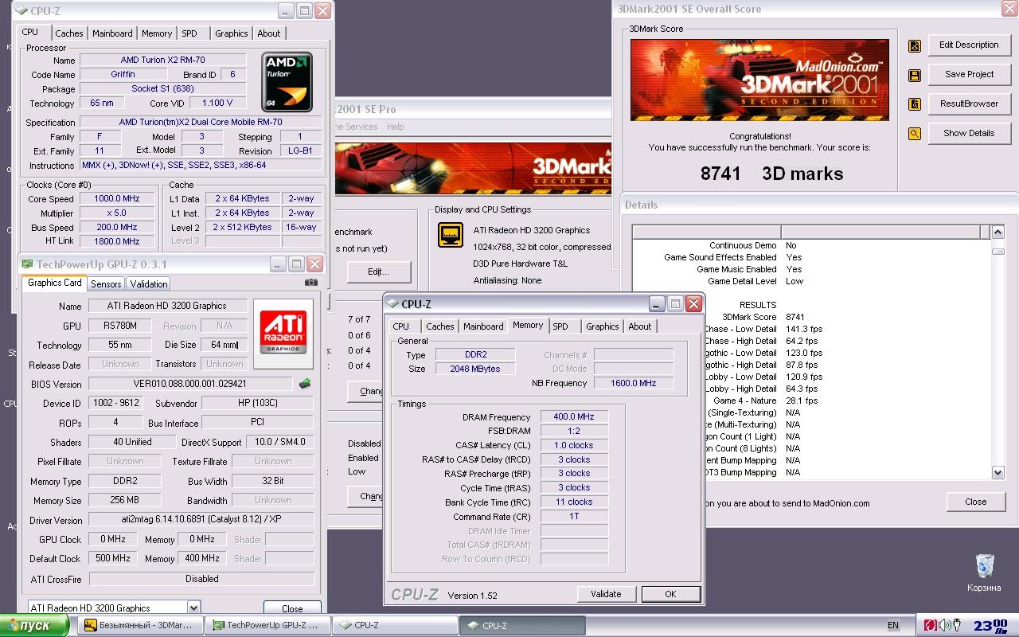This screenshot has height=637, width=1019.
Task: Click the Edit Description button
Action: 969,45
